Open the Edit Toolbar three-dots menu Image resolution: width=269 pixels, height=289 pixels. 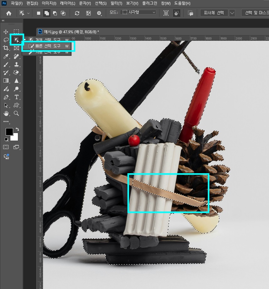pos(6,121)
